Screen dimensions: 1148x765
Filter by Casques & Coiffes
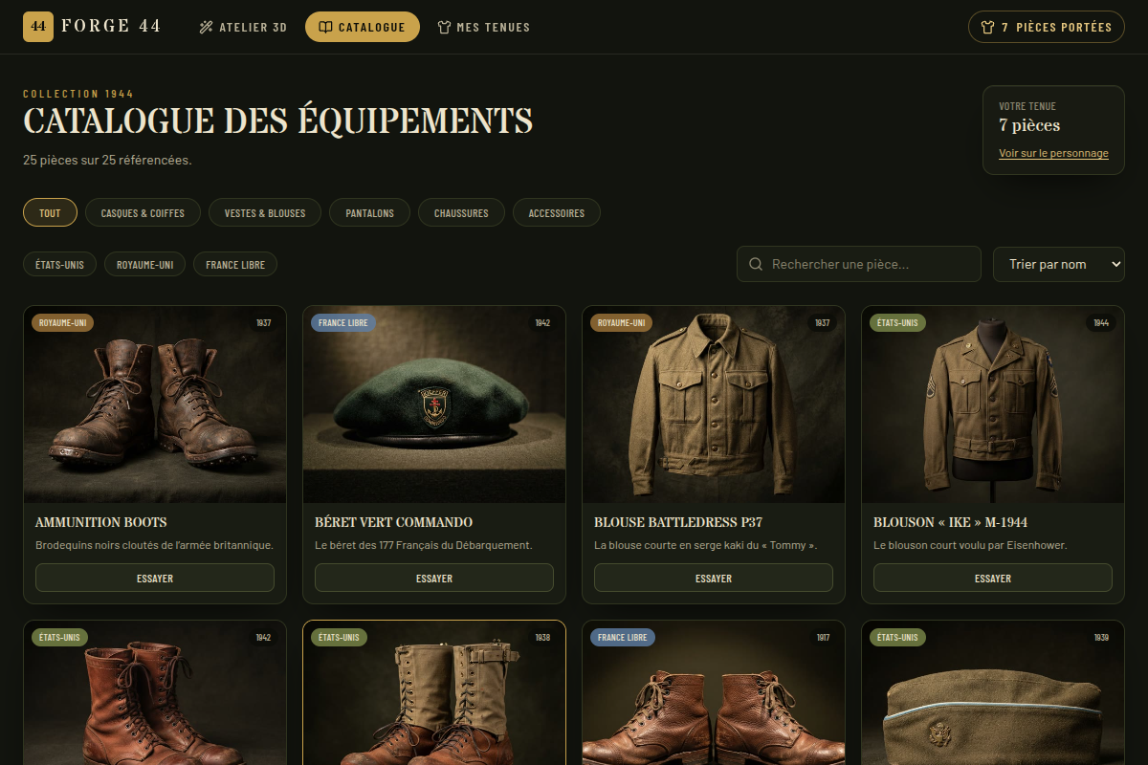point(143,213)
